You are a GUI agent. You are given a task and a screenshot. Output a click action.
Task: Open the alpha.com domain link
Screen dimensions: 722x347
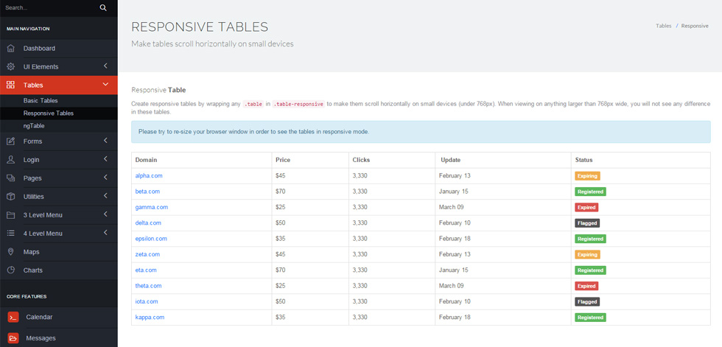149,176
